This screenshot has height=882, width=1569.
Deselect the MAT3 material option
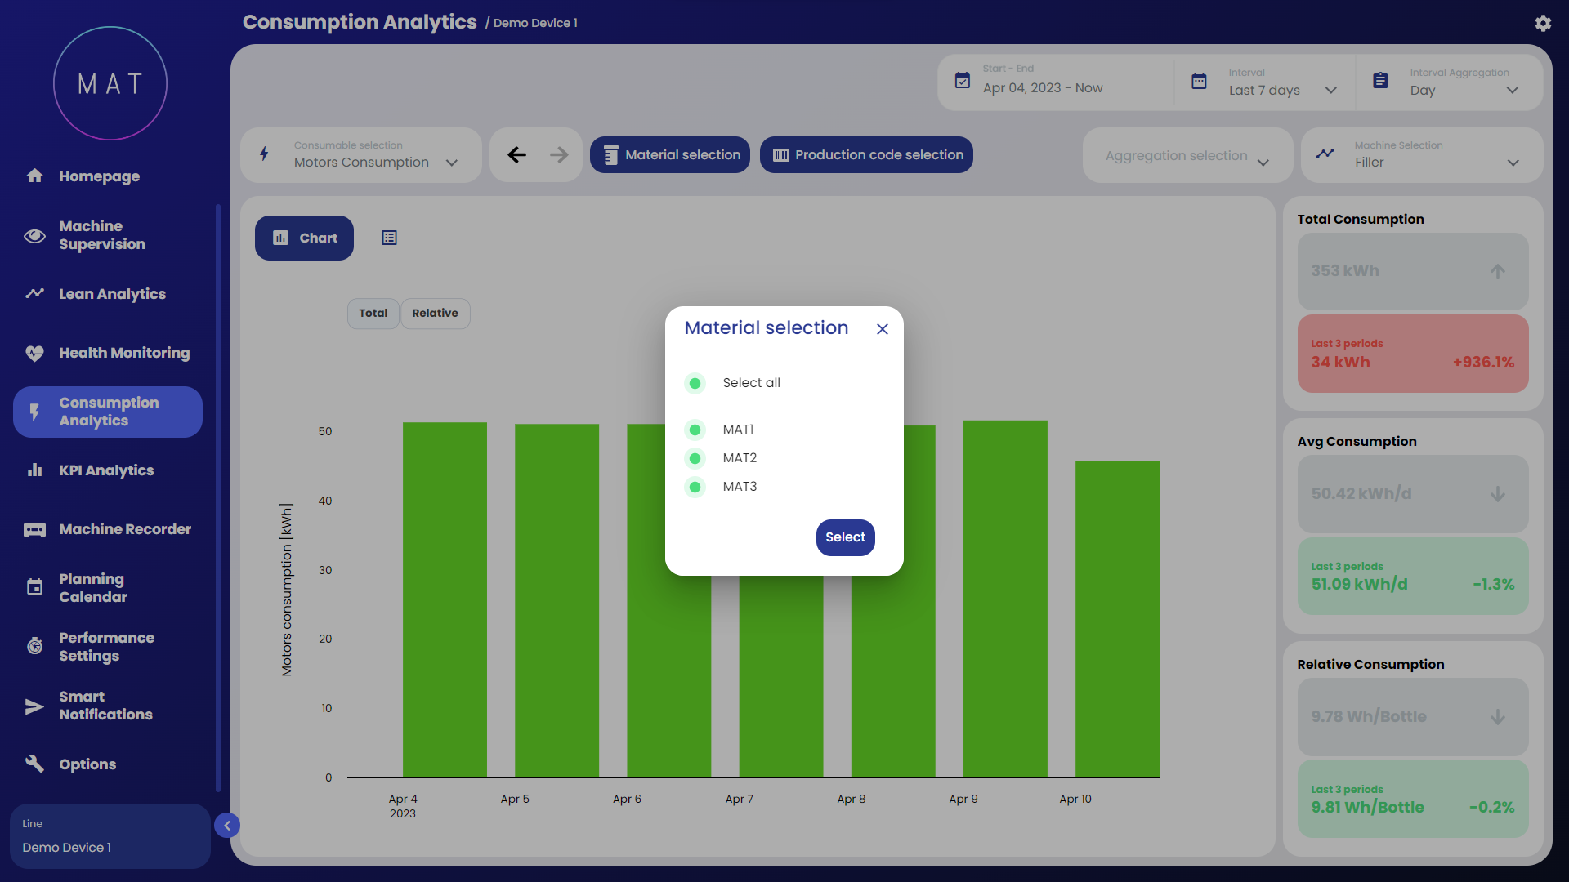695,487
